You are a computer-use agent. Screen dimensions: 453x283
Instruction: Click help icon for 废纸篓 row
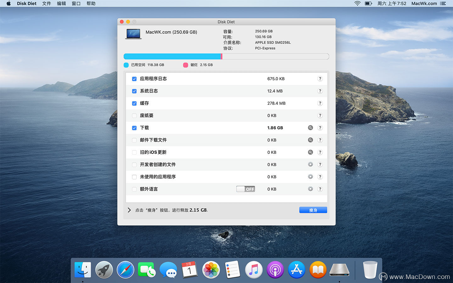point(320,115)
